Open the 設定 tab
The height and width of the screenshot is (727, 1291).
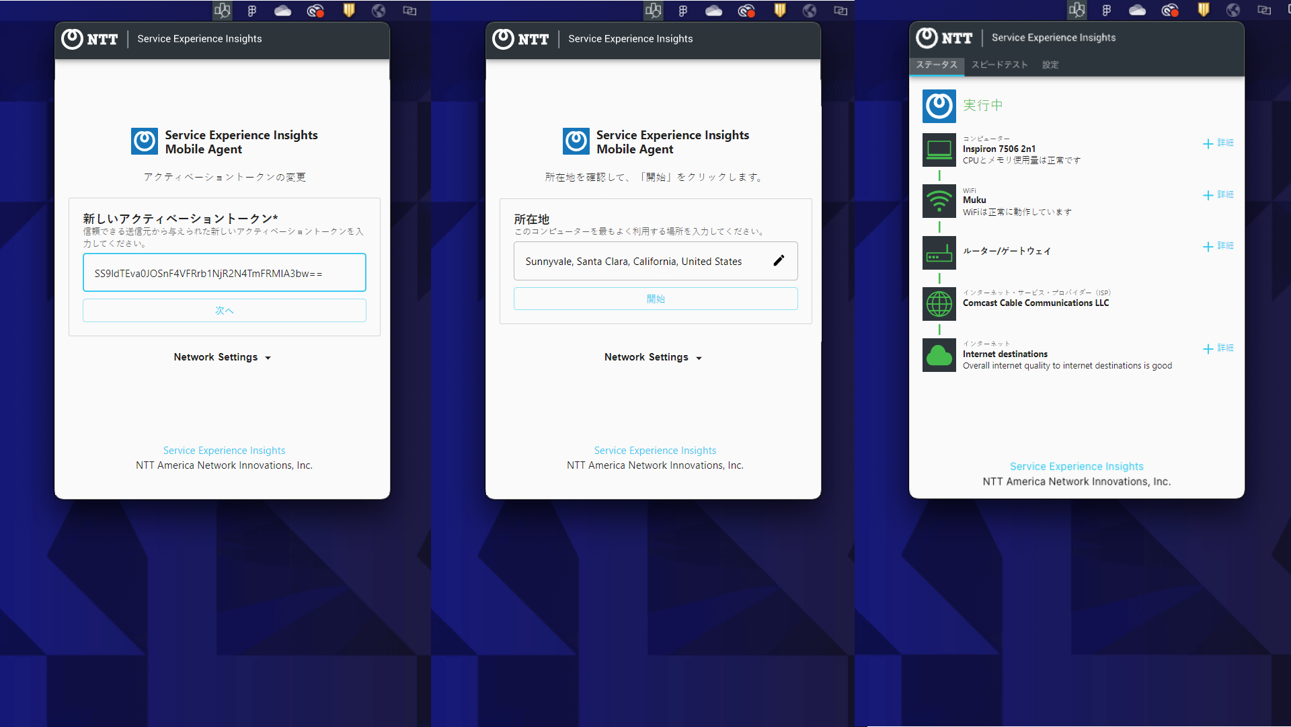[1050, 65]
